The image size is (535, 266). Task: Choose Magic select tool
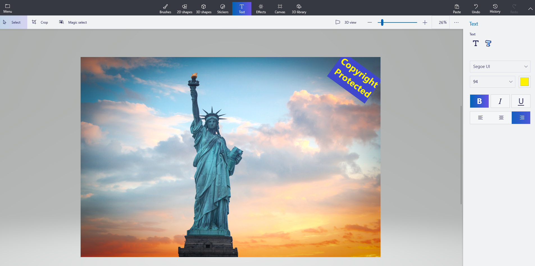pos(73,22)
